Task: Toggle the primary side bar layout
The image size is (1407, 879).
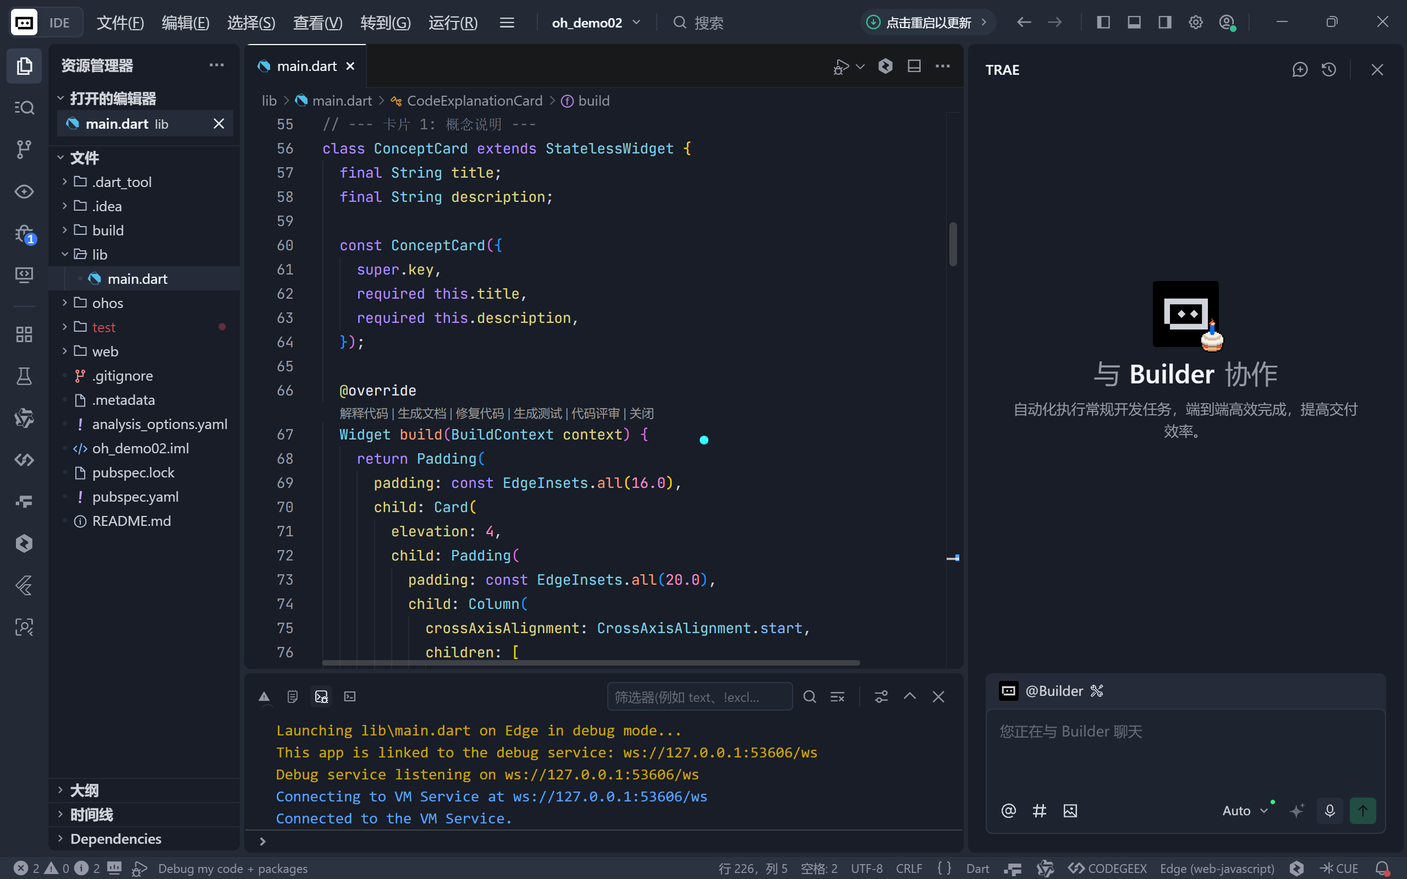Action: tap(1103, 23)
